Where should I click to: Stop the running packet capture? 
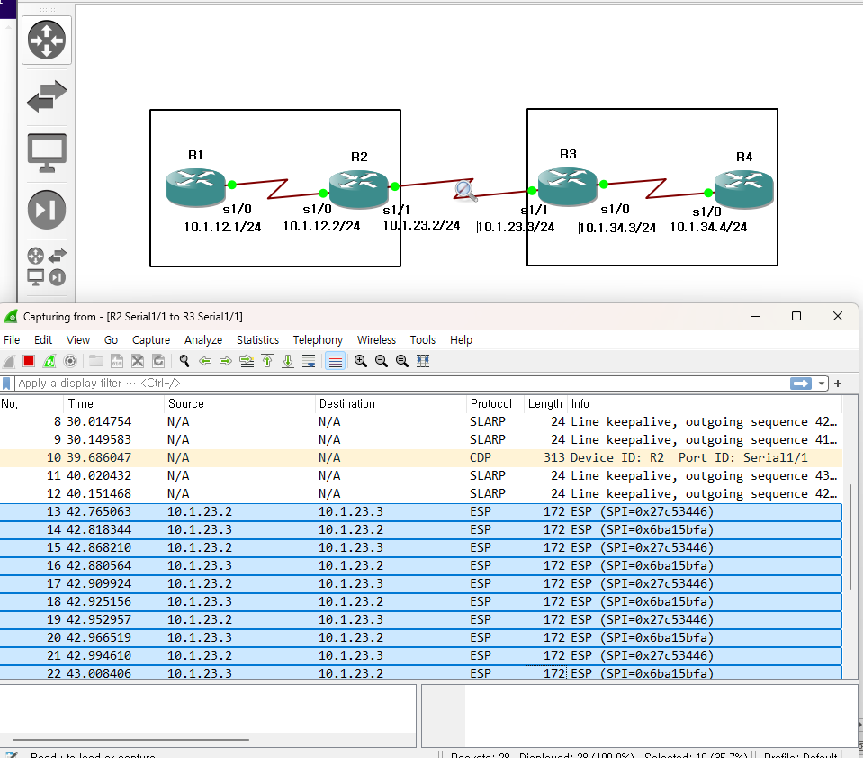29,361
